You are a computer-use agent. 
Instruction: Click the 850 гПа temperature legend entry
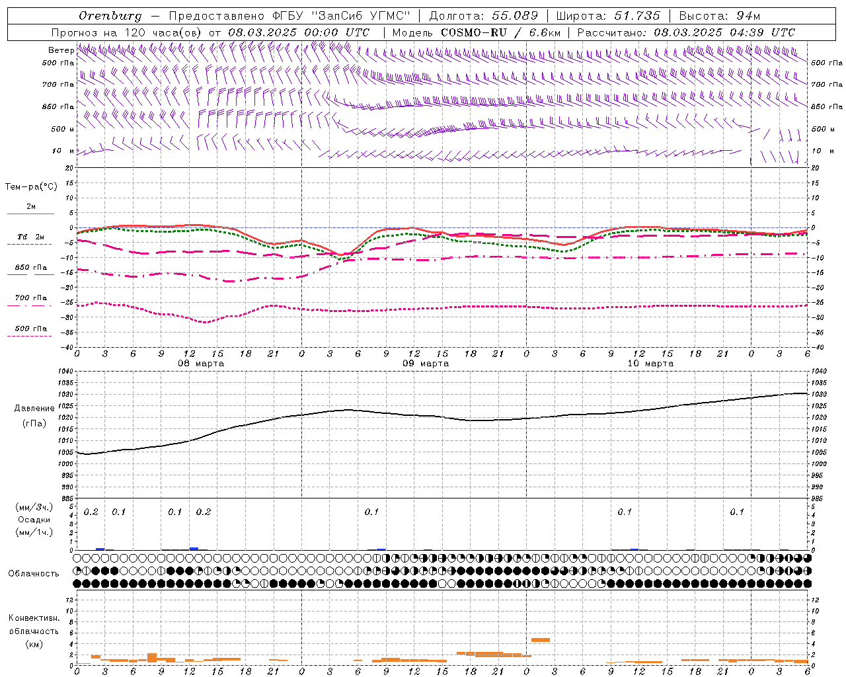(31, 267)
